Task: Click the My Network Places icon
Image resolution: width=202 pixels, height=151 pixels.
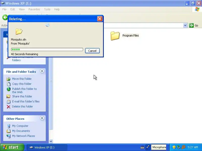Action: tap(9, 136)
